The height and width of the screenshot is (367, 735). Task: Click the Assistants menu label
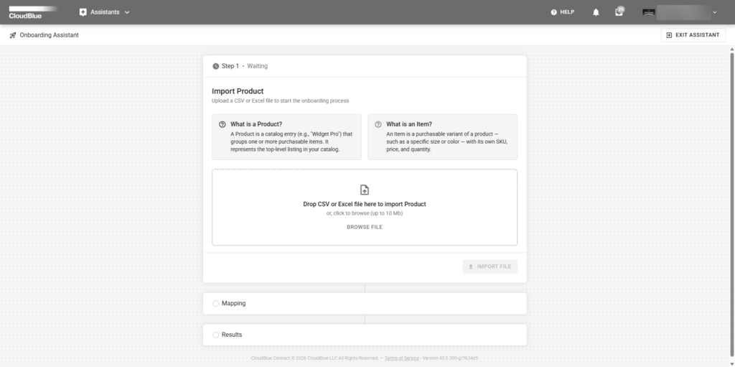pos(105,12)
